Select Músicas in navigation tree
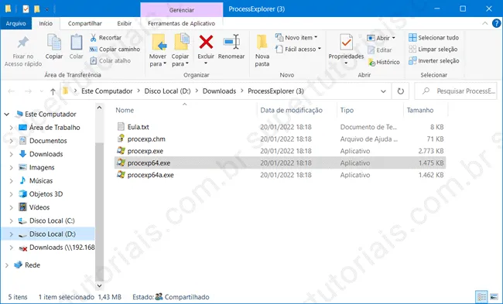The image size is (503, 304). pyautogui.click(x=41, y=180)
